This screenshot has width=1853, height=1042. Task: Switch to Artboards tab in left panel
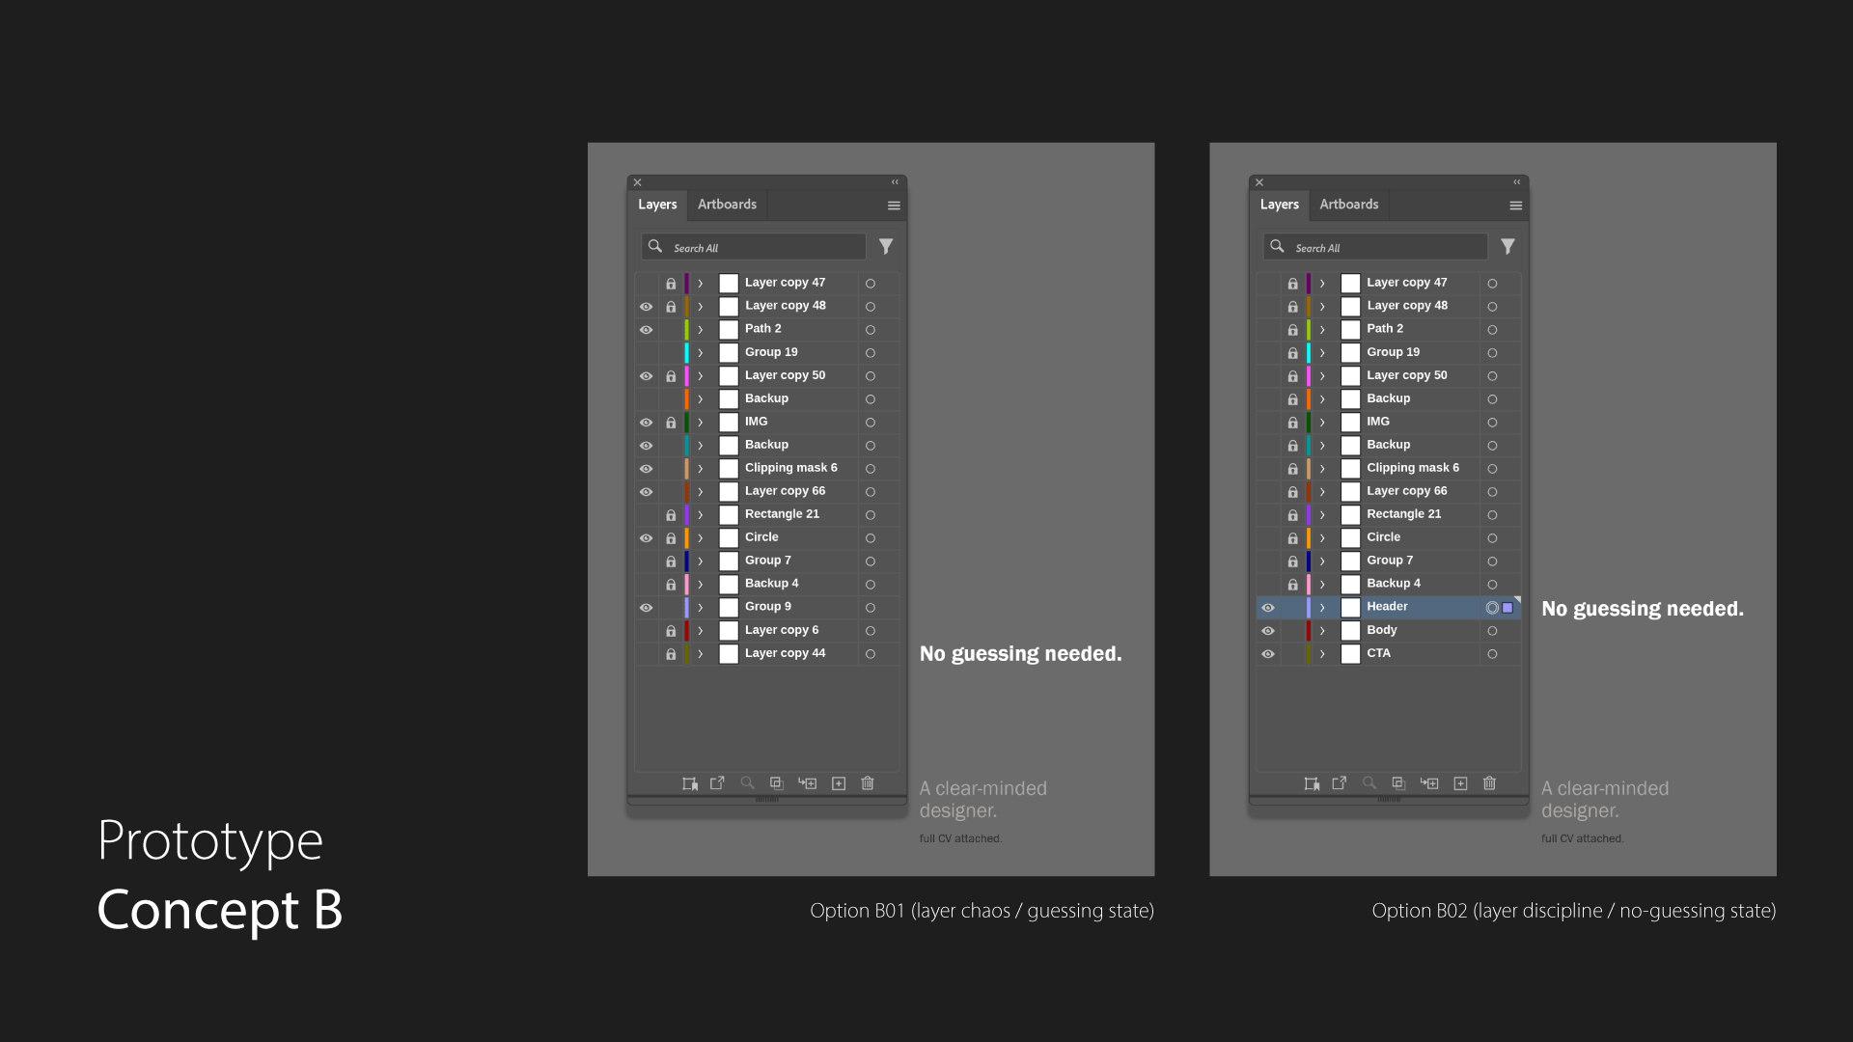tap(727, 205)
